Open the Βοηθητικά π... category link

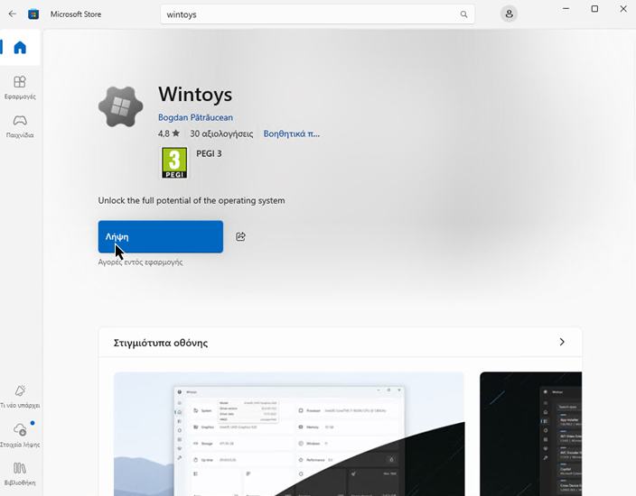click(291, 133)
